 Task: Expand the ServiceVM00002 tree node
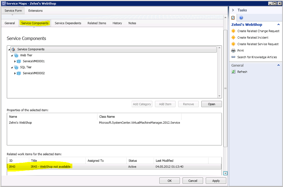point(15,74)
